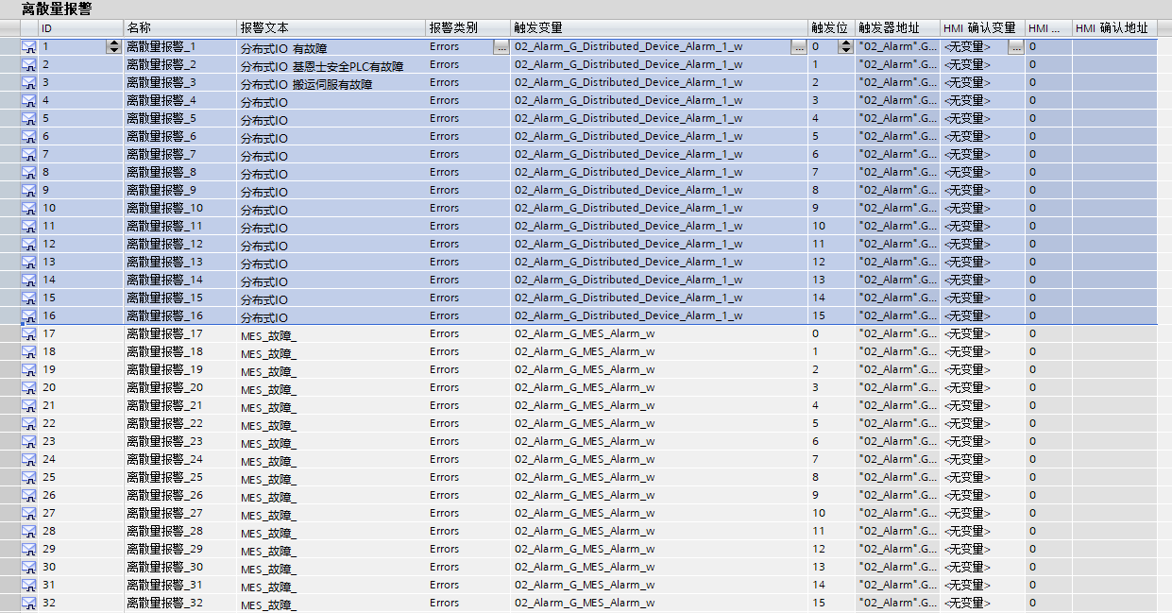Click the HMI 确认变量 column header
This screenshot has height=613, width=1172.
pyautogui.click(x=982, y=28)
